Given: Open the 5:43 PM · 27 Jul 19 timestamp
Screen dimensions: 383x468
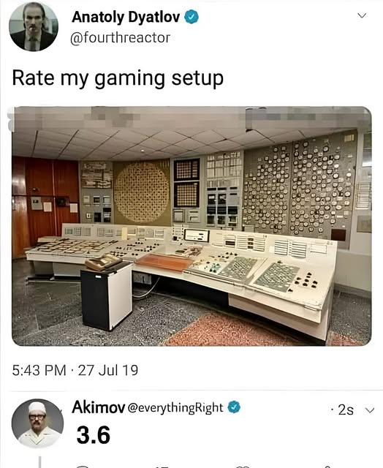Looking at the screenshot, I should 75,370.
